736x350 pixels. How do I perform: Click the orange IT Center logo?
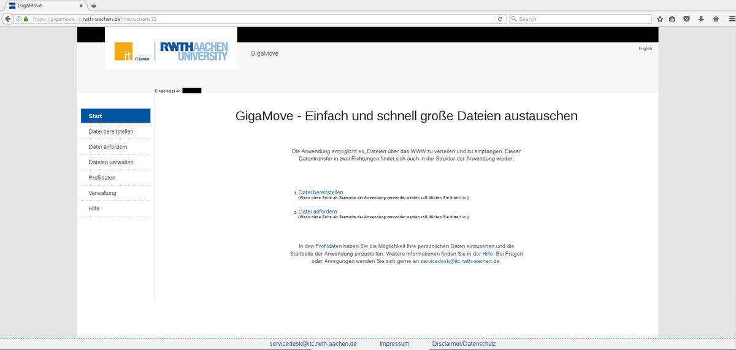point(123,51)
